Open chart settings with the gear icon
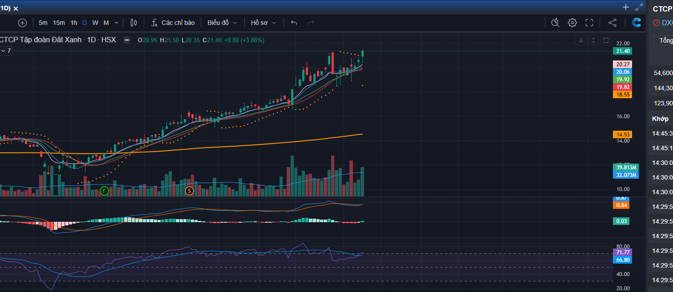The height and width of the screenshot is (292, 673). tap(572, 23)
